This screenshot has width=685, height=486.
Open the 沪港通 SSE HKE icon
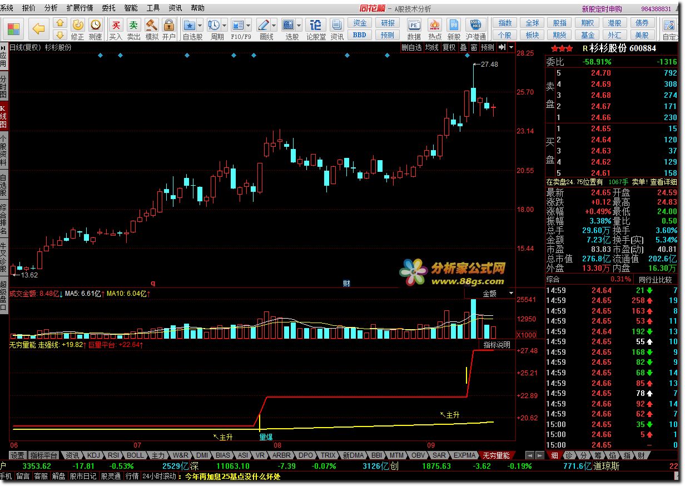[475, 29]
